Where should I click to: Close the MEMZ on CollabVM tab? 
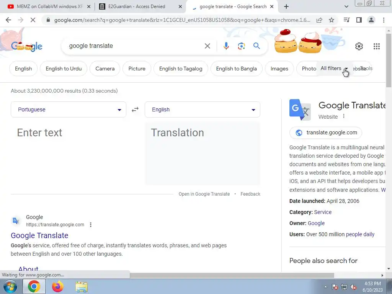(88, 7)
